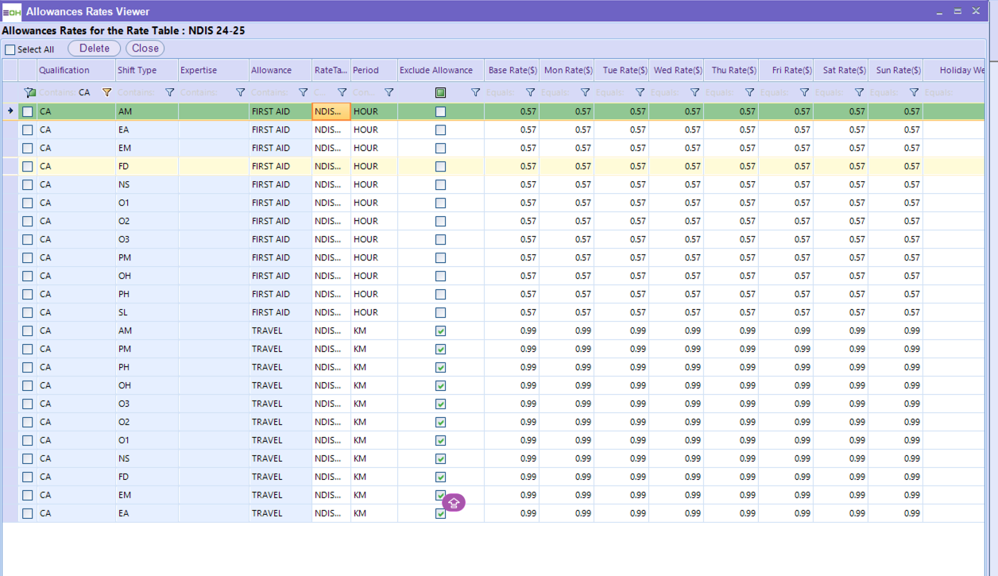The image size is (998, 576).
Task: Click the Base Rate($) filter funnel
Action: [530, 93]
